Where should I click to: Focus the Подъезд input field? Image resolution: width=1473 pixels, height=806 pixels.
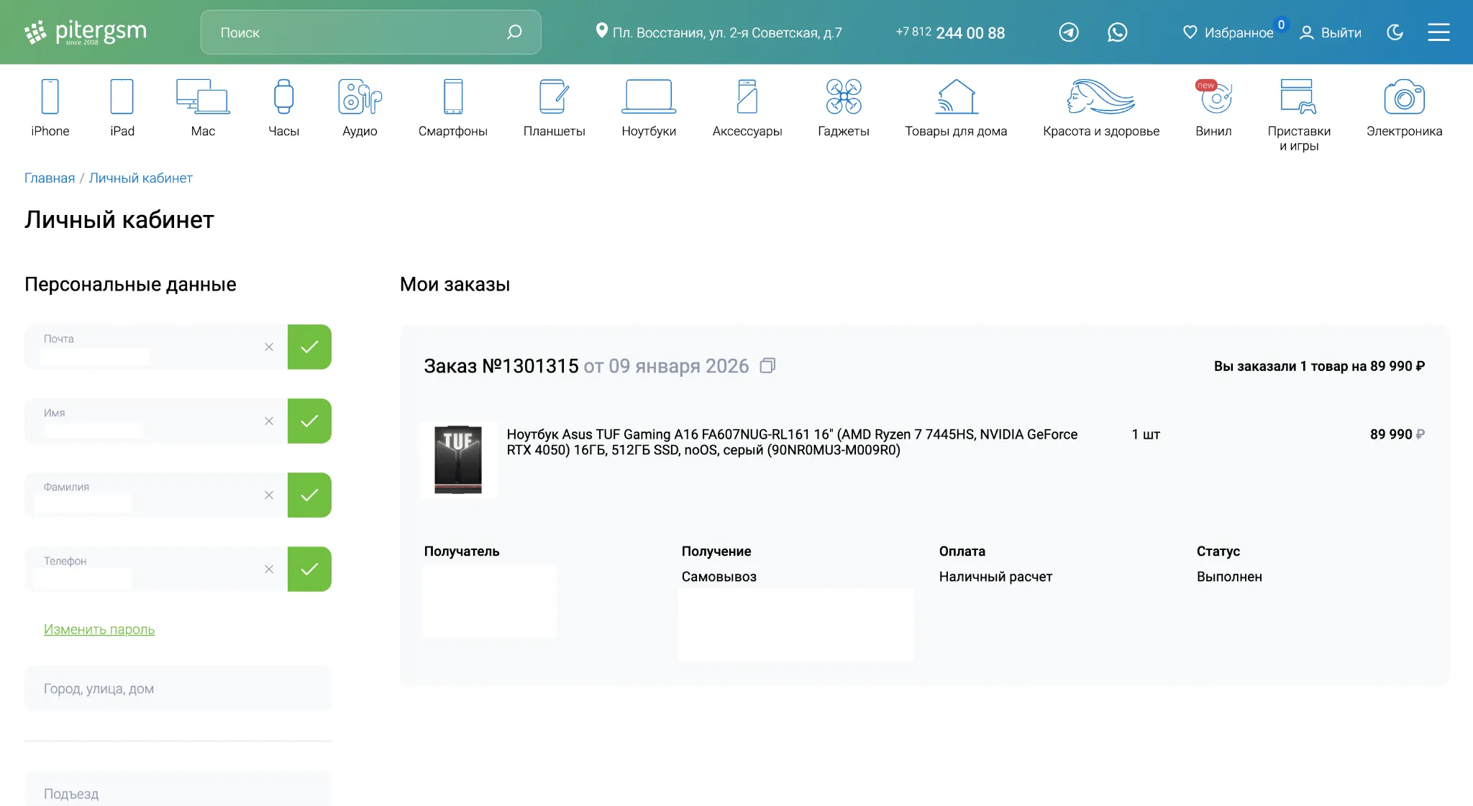pos(178,789)
